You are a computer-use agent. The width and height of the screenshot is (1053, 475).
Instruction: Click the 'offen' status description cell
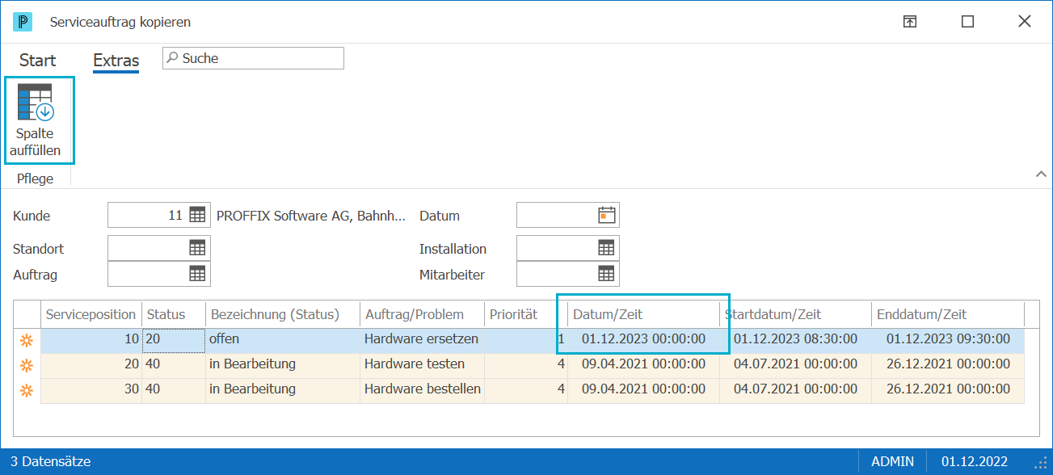[x=283, y=339]
